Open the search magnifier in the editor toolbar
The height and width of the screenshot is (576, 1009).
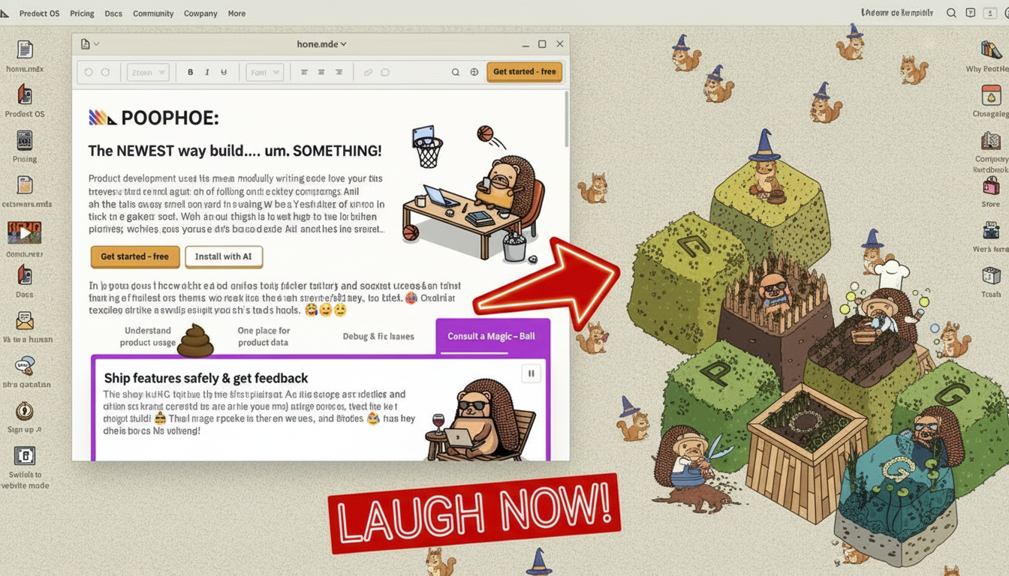(x=455, y=72)
